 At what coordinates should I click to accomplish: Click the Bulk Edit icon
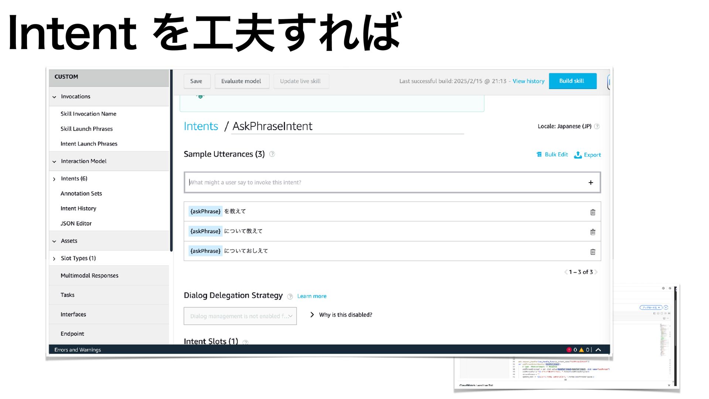pos(539,154)
